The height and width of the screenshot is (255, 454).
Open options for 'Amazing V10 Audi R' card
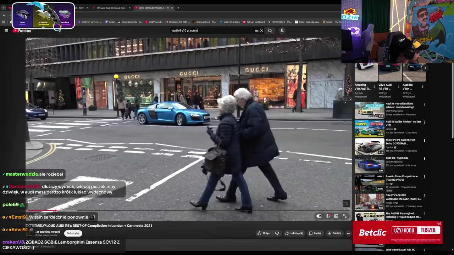[x=375, y=86]
